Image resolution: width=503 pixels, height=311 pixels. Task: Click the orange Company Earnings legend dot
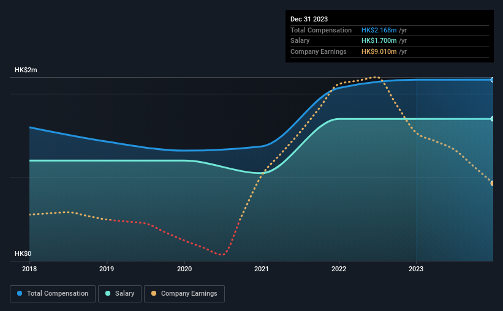(x=154, y=293)
